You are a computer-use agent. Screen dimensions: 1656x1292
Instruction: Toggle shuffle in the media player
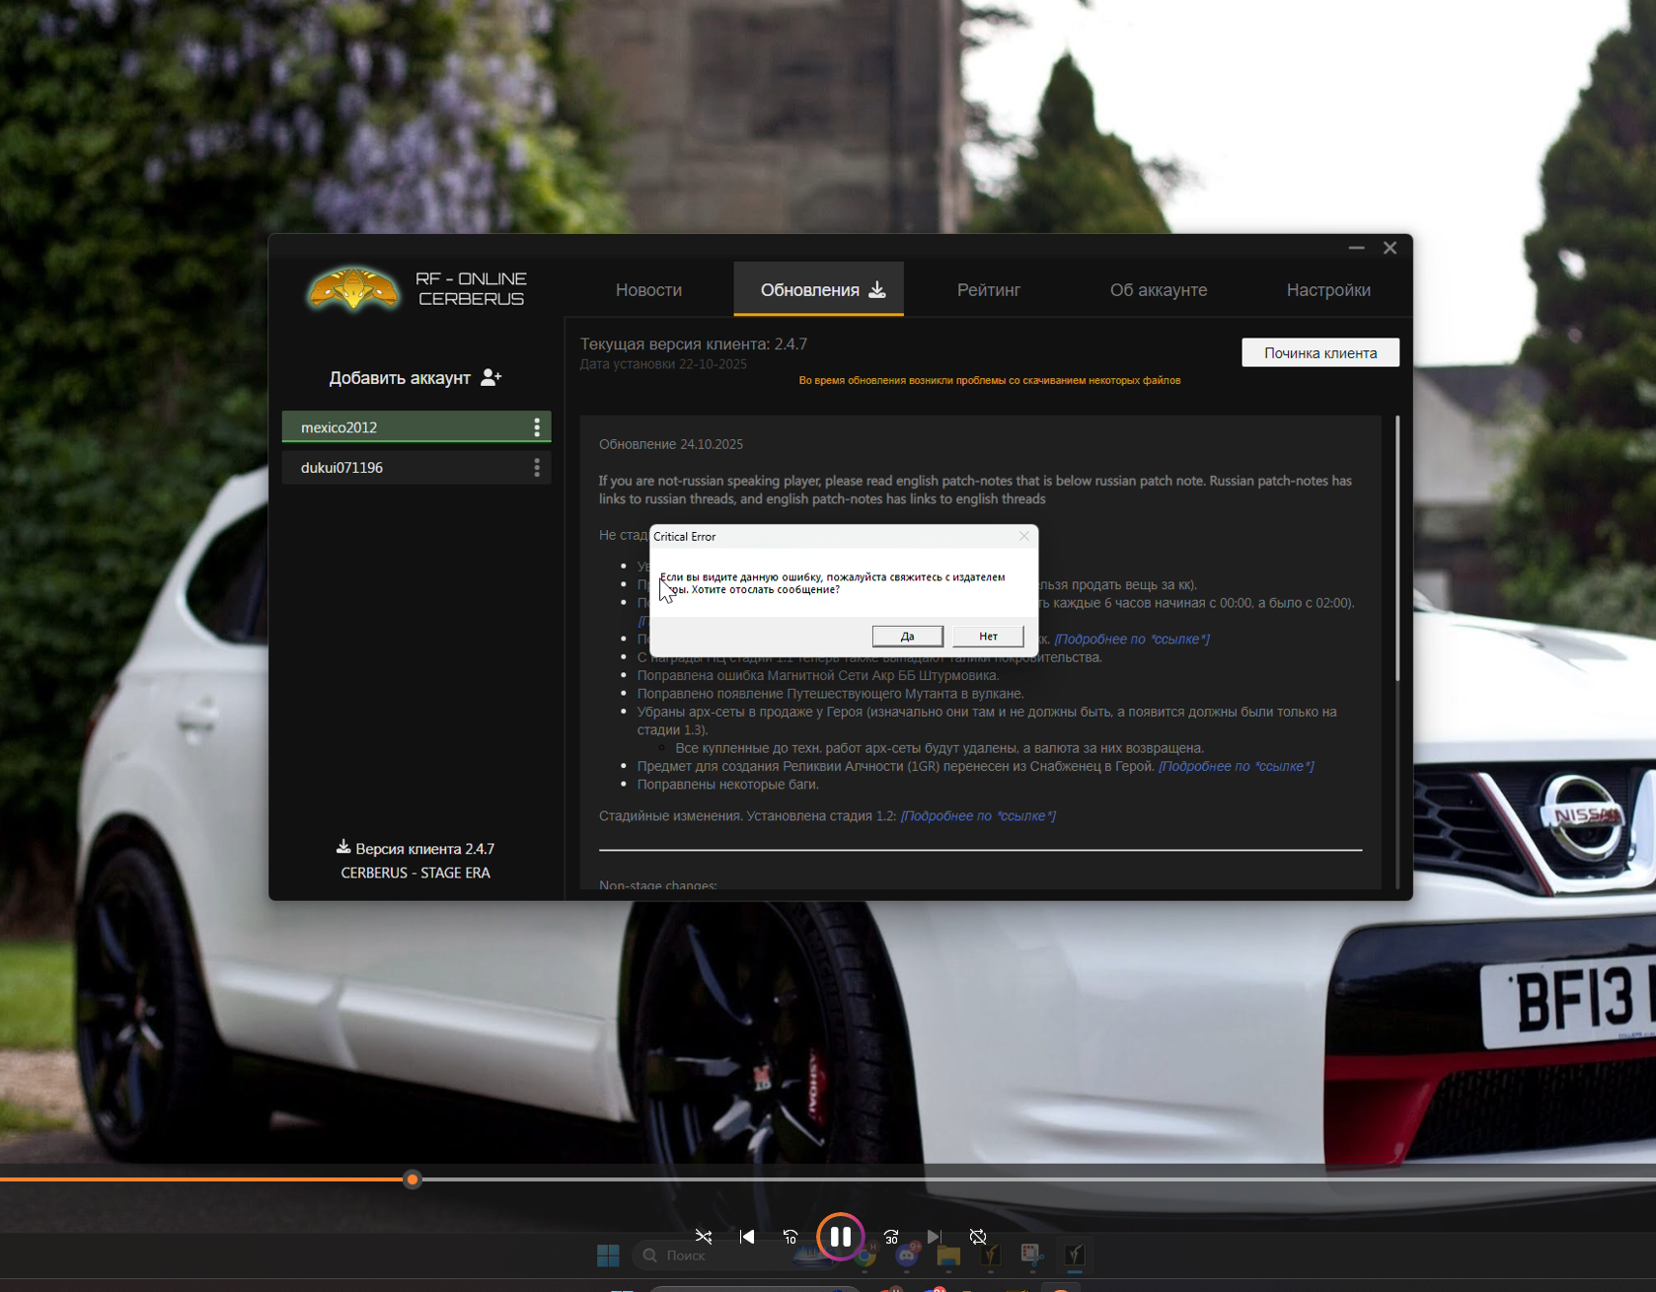point(704,1237)
